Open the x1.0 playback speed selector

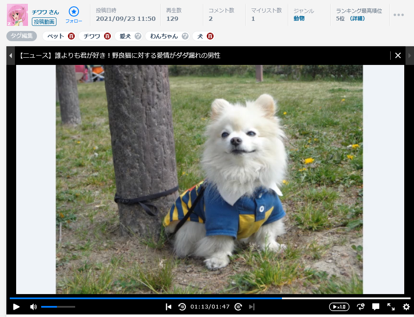[x=339, y=307]
